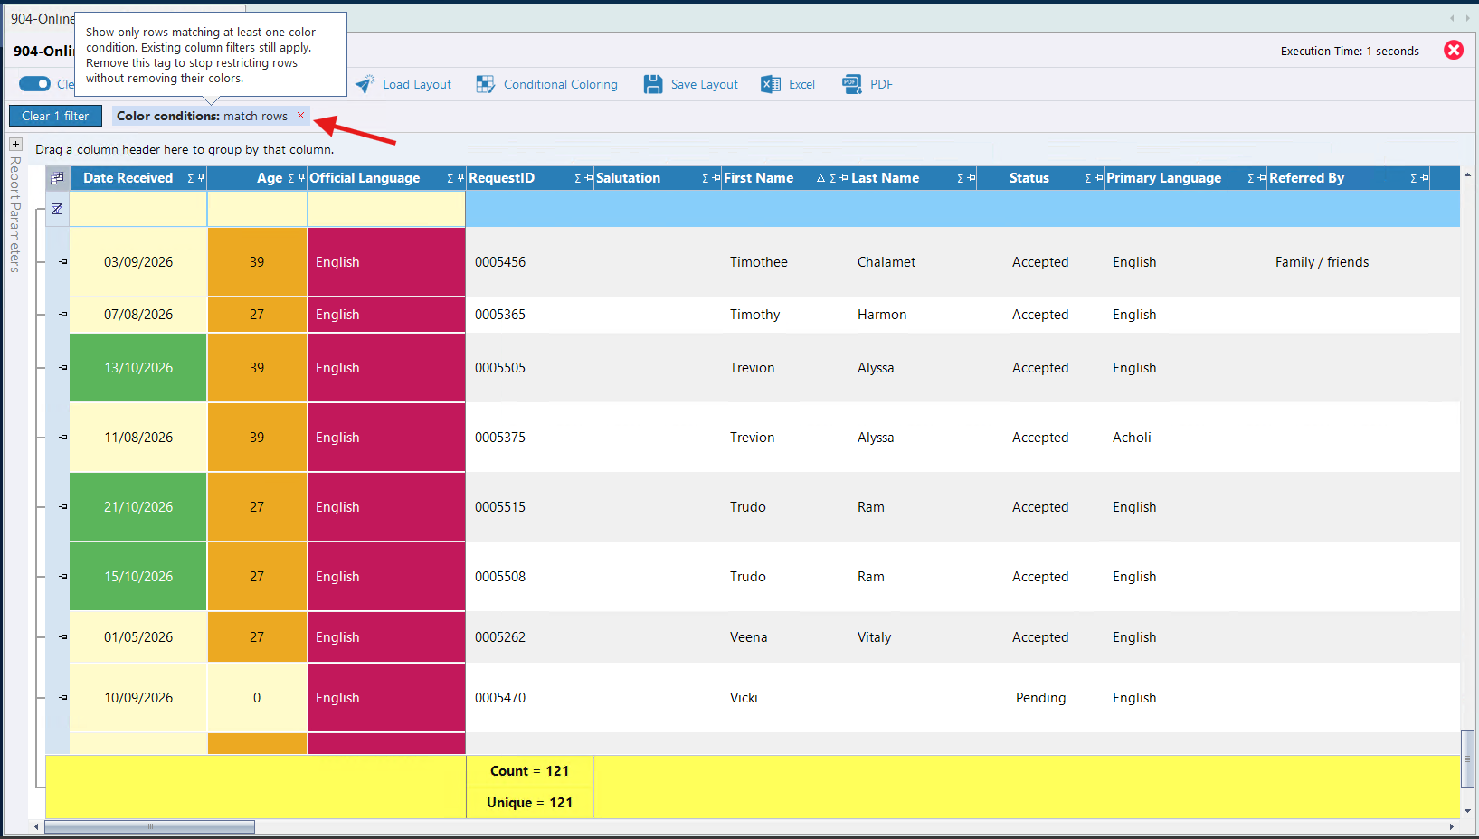
Task: Select the Pending status cell for Vicki
Action: coord(1040,698)
